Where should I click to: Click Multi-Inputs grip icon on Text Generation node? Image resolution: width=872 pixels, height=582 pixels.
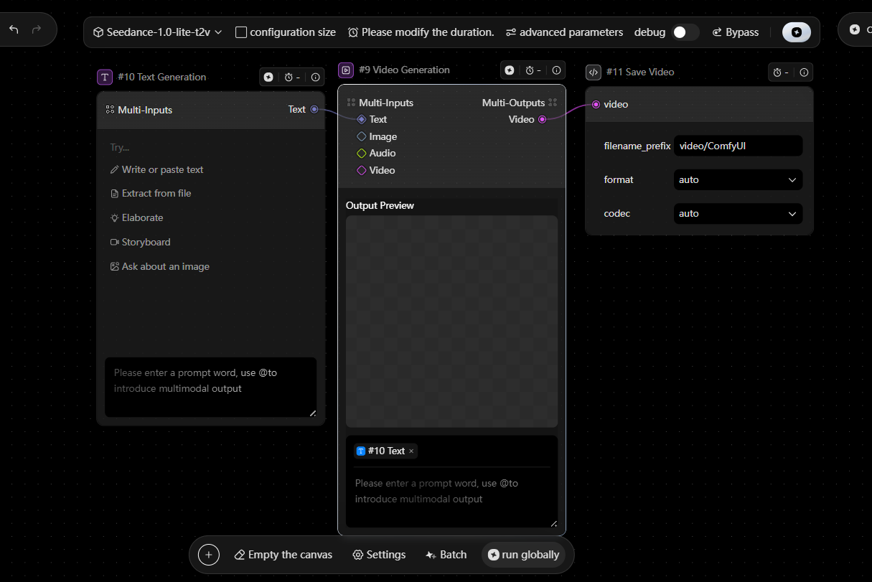[110, 110]
